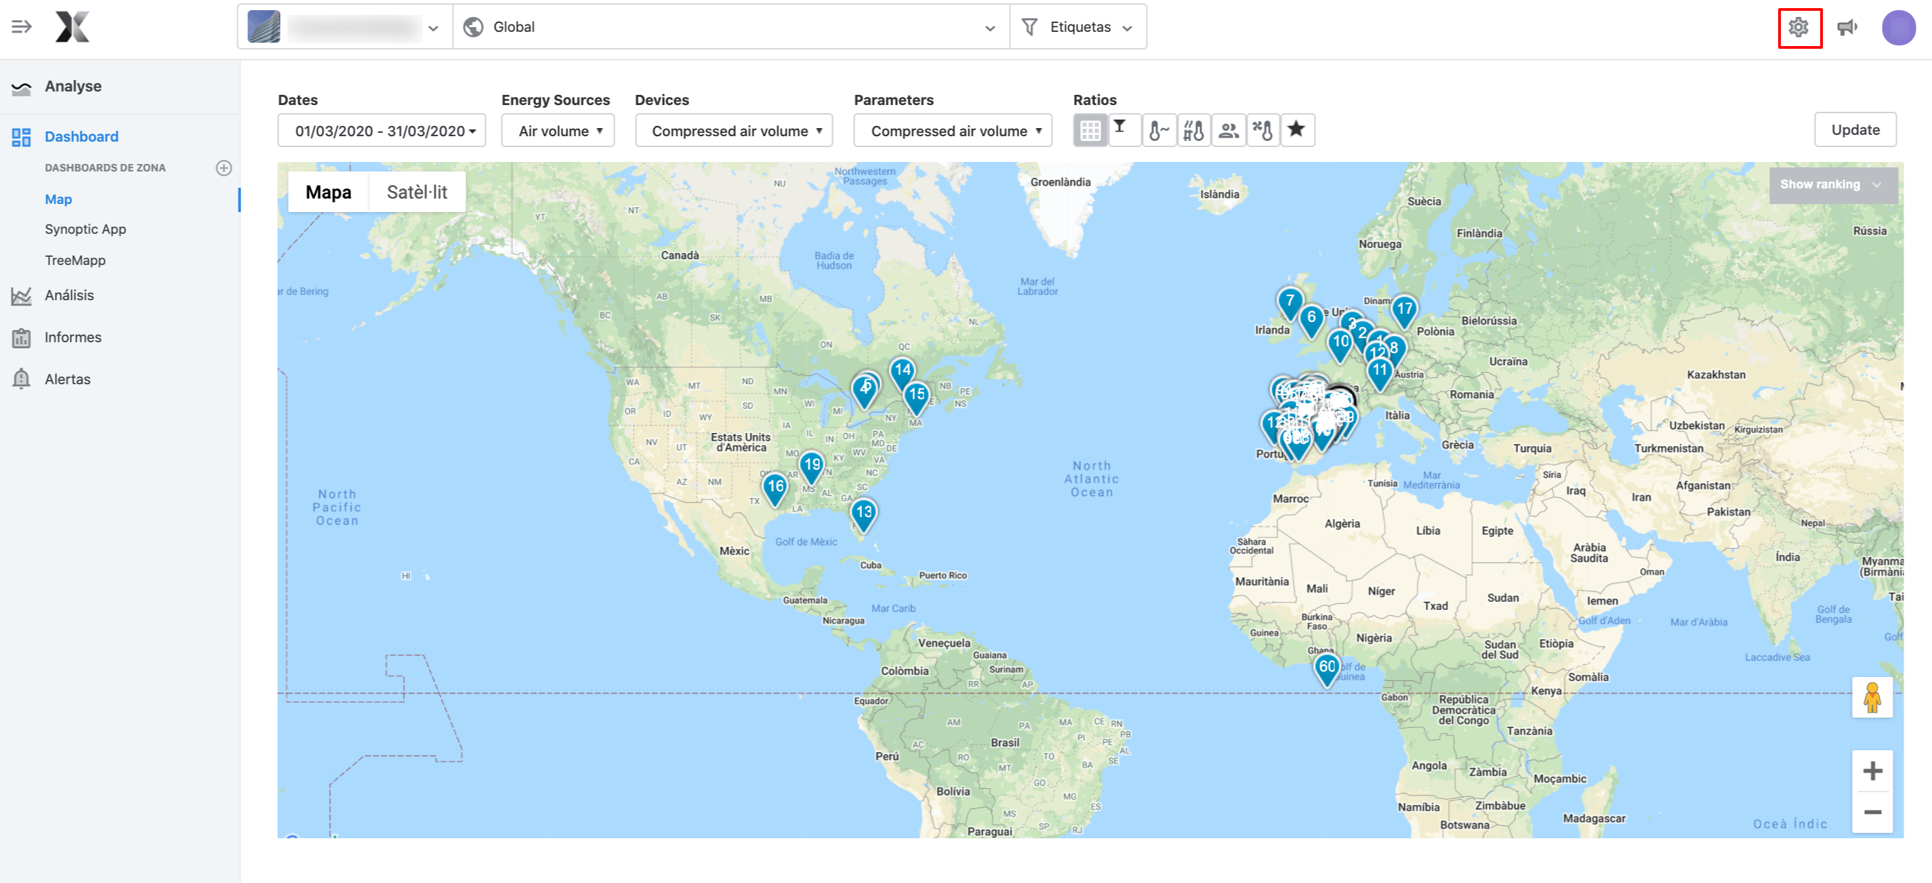Image resolution: width=1932 pixels, height=883 pixels.
Task: Click map marker 11 near Àustria
Action: click(x=1380, y=372)
